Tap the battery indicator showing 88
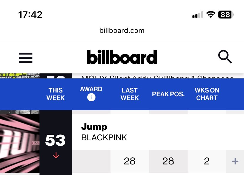 coord(226,15)
